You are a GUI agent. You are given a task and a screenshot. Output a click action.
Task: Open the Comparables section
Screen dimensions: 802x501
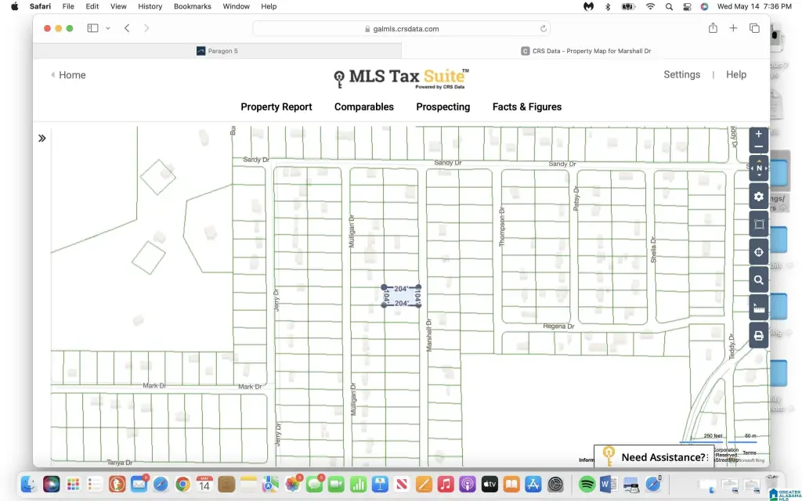tap(363, 106)
